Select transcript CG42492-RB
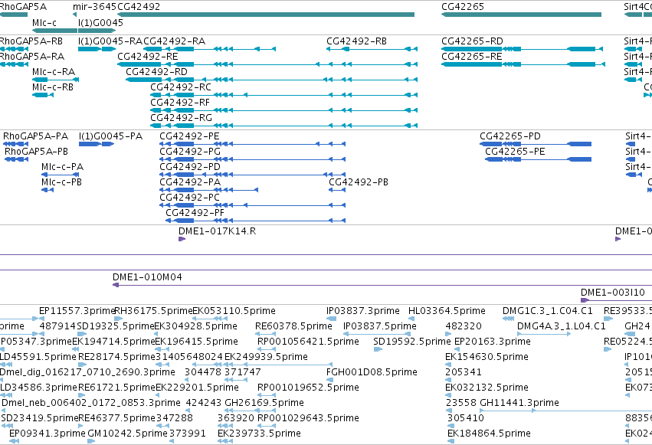The height and width of the screenshot is (445, 652). coord(372,49)
